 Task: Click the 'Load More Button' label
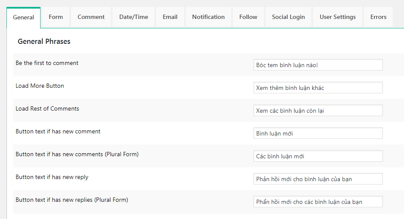(40, 86)
